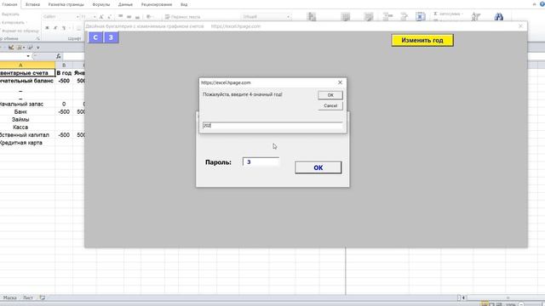
Task: Click the 4-digit year text field
Action: point(272,126)
